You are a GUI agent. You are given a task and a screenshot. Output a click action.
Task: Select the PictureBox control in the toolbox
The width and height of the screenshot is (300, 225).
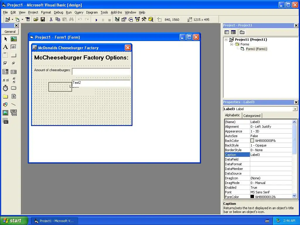tap(13, 39)
